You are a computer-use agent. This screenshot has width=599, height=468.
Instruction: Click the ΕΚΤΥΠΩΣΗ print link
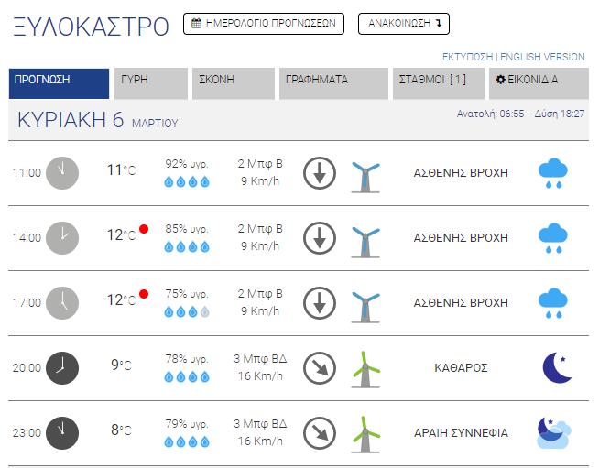click(x=467, y=57)
